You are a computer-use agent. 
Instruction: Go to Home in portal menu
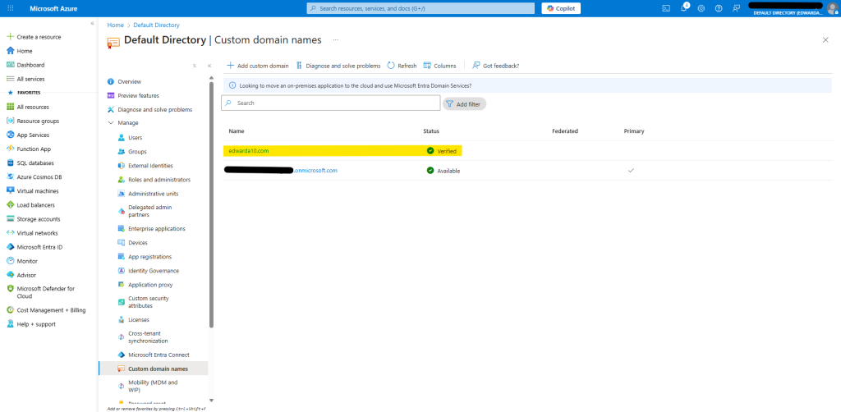click(x=20, y=51)
